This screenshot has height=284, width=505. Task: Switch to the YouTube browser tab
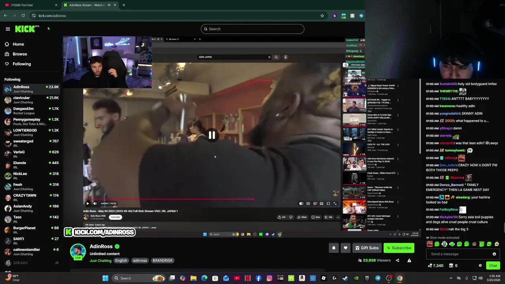[30, 5]
